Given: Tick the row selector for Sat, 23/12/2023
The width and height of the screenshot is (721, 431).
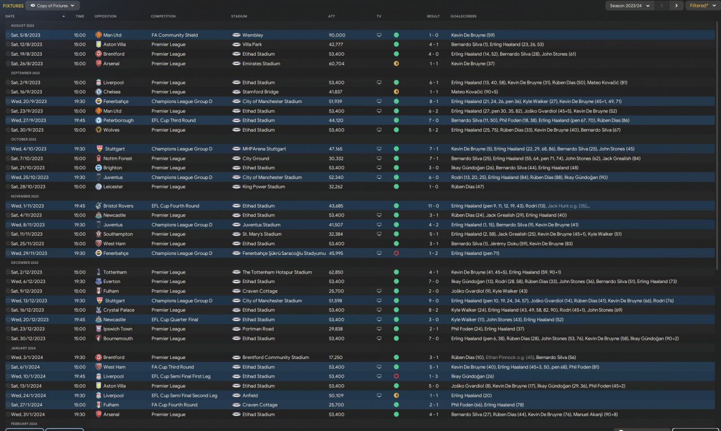Looking at the screenshot, I should point(8,329).
